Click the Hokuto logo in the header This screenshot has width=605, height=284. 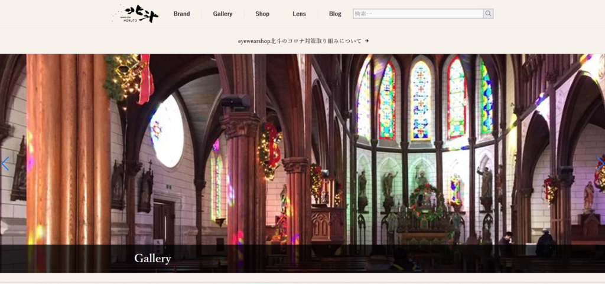click(135, 14)
